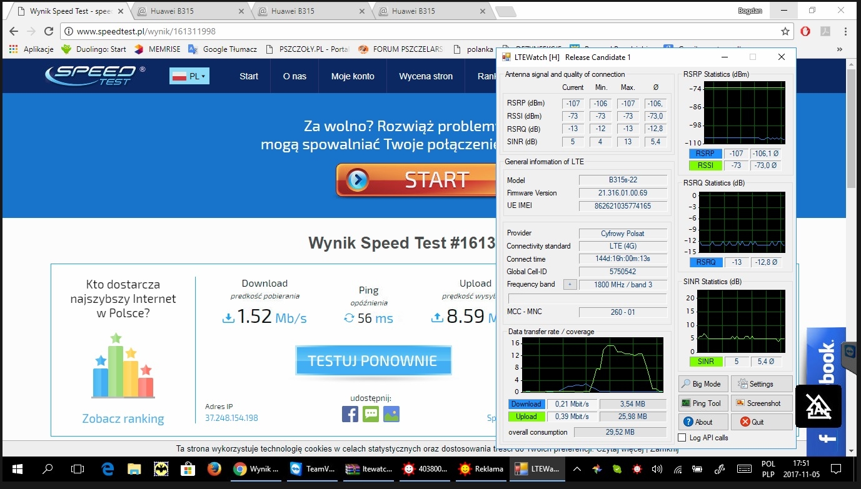Launch the Ping Tool
Viewport: 861px width, 489px height.
703,403
